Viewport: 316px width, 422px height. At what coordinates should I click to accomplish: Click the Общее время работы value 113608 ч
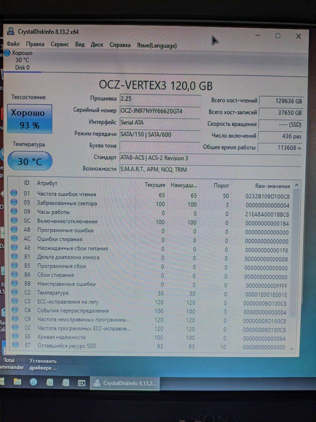[x=280, y=148]
